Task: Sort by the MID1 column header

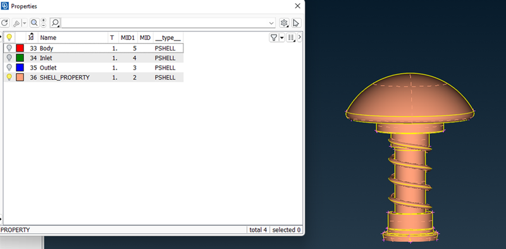Action: (x=128, y=38)
